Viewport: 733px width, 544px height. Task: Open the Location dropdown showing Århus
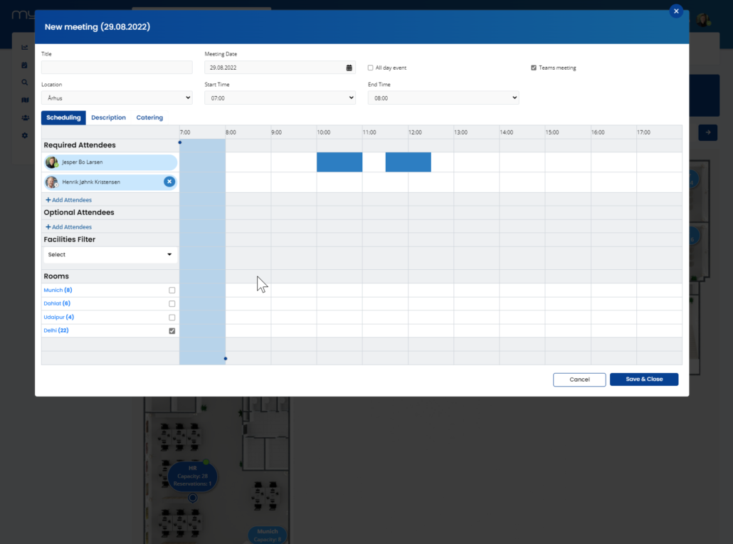(117, 98)
